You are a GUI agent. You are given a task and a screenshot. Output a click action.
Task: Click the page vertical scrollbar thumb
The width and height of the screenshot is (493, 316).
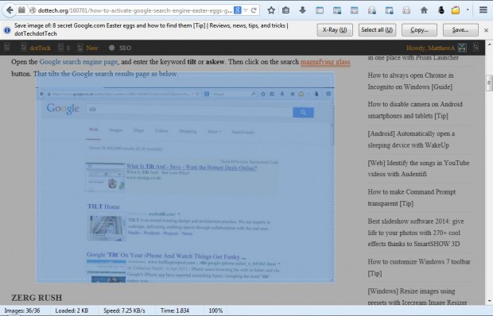[489, 83]
